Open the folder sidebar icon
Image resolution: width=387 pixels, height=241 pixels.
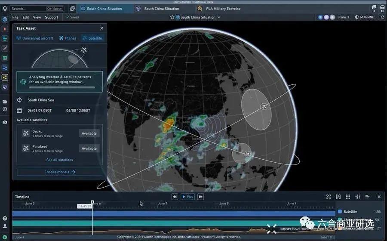(5, 102)
